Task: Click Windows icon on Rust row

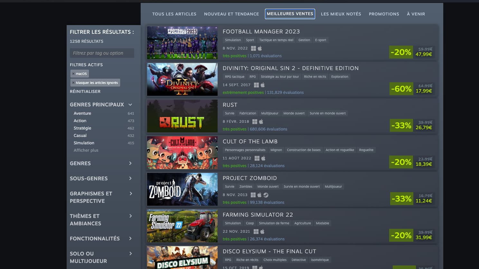Action: click(x=255, y=121)
